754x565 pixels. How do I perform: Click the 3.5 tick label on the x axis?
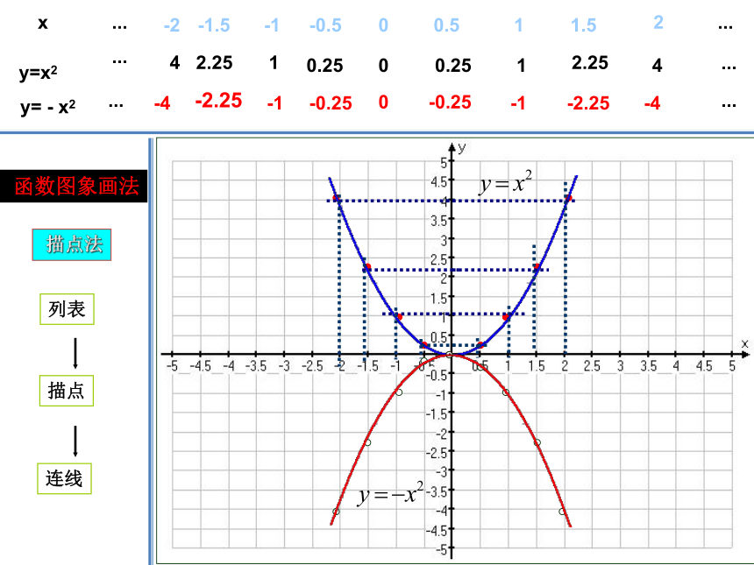point(649,366)
